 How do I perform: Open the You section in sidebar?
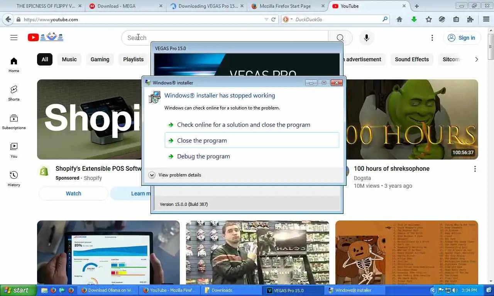point(14,150)
